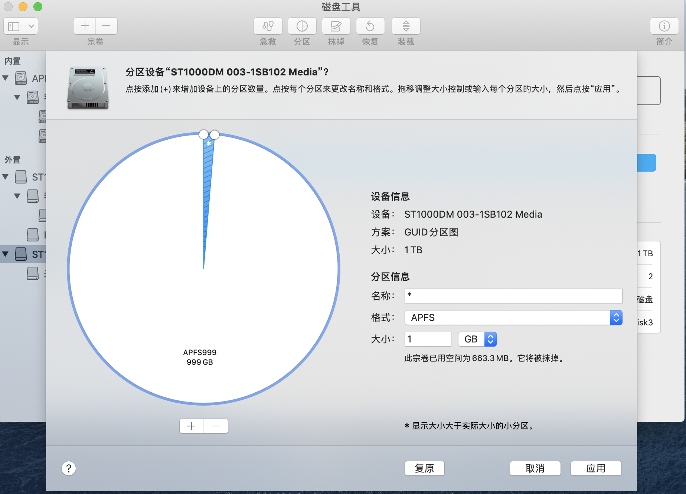
Task: Zoom the window with the green button
Action: [x=38, y=7]
